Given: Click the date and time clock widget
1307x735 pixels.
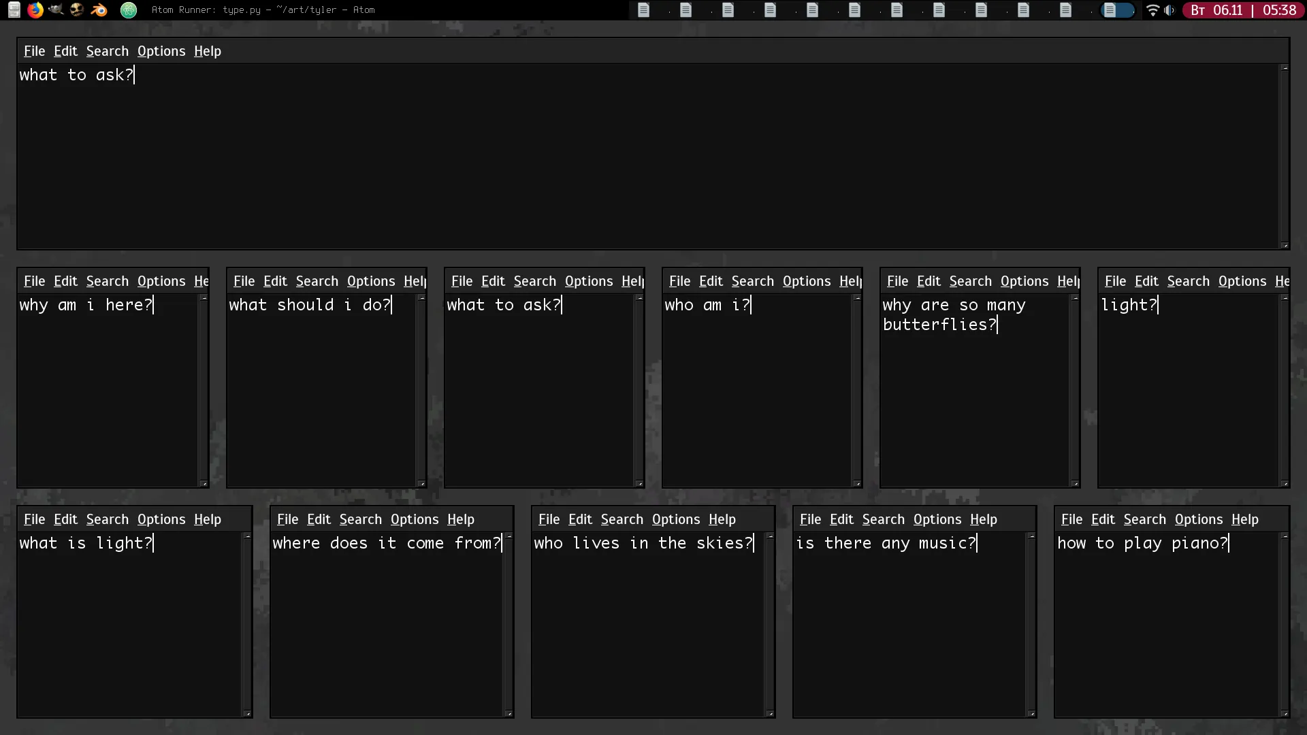Looking at the screenshot, I should pyautogui.click(x=1243, y=10).
